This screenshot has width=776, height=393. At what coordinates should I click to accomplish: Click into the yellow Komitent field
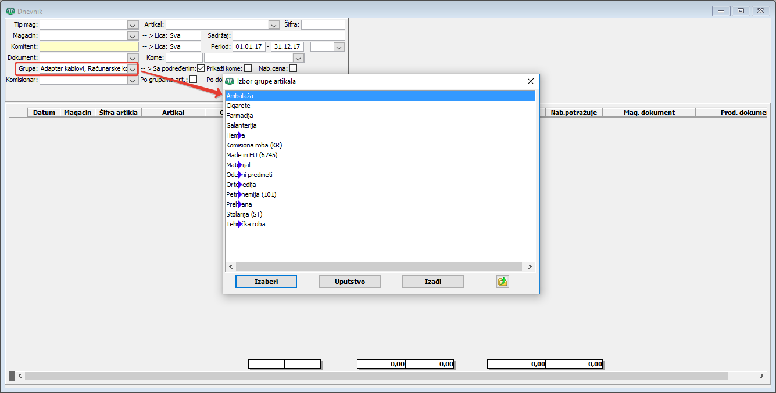point(89,47)
